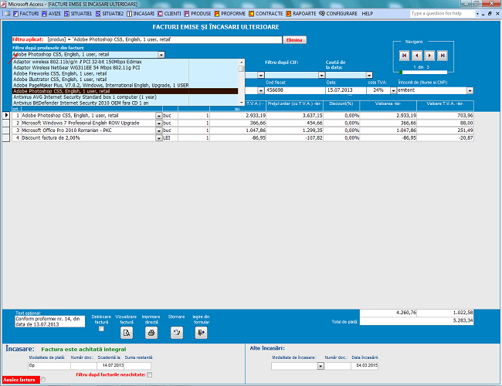Click the PRODUSE menu icon
This screenshot has height=386, width=502.
click(x=187, y=14)
